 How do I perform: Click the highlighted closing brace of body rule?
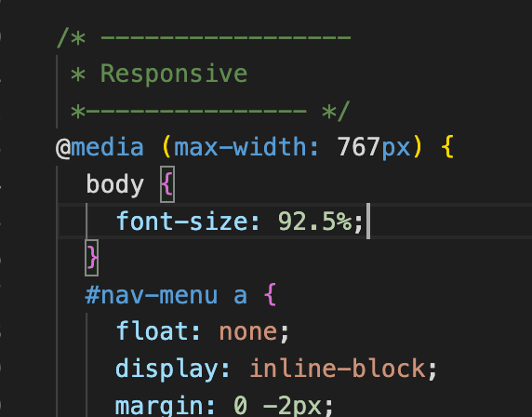pyautogui.click(x=91, y=258)
